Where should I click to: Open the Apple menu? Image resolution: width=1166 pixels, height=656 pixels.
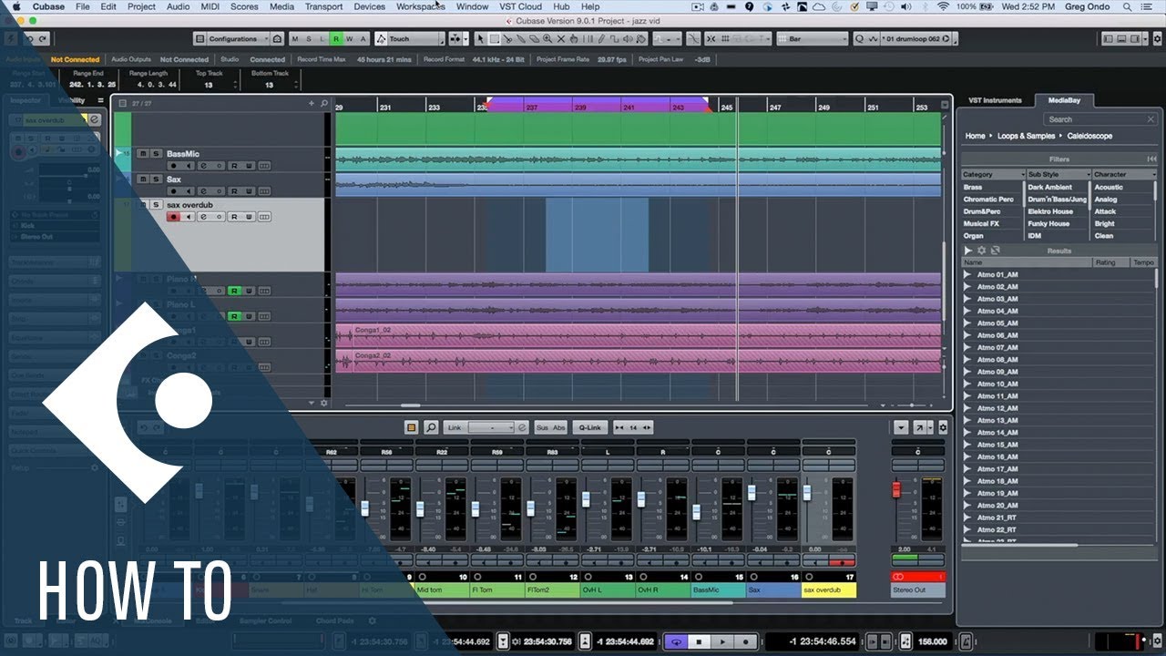pos(15,6)
